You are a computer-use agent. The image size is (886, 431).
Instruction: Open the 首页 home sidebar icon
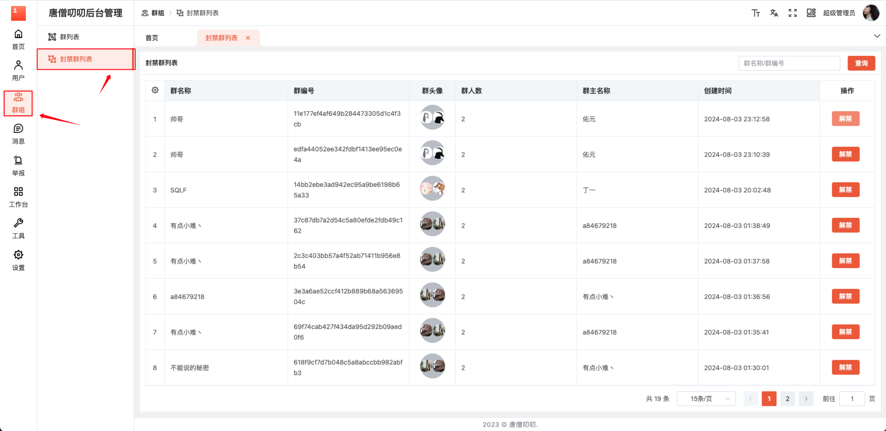click(18, 39)
